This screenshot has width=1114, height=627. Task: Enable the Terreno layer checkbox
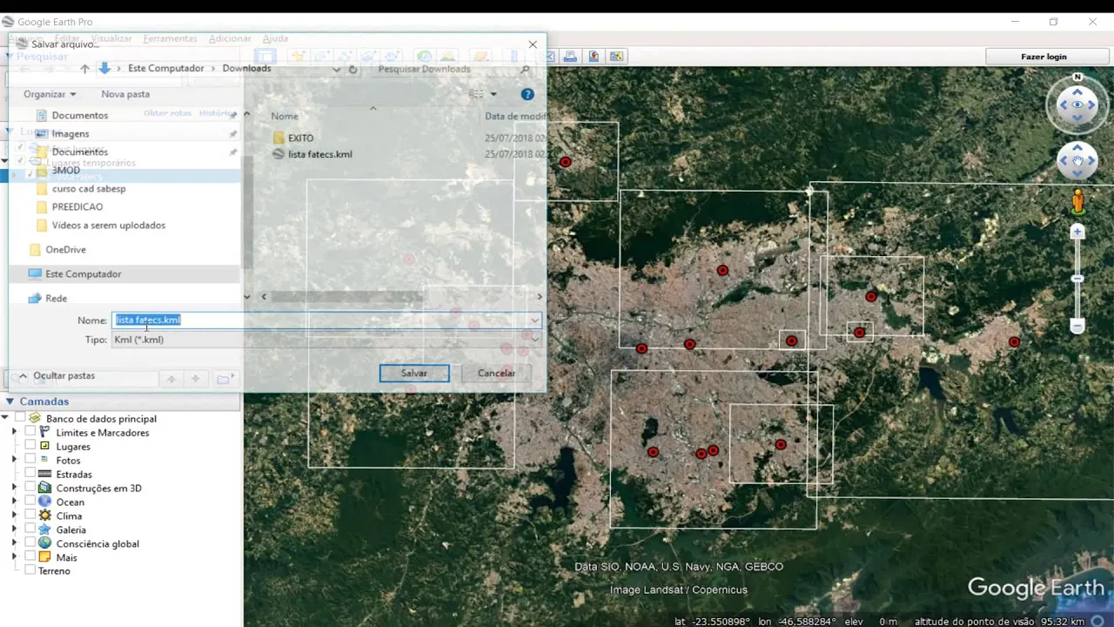tap(30, 570)
